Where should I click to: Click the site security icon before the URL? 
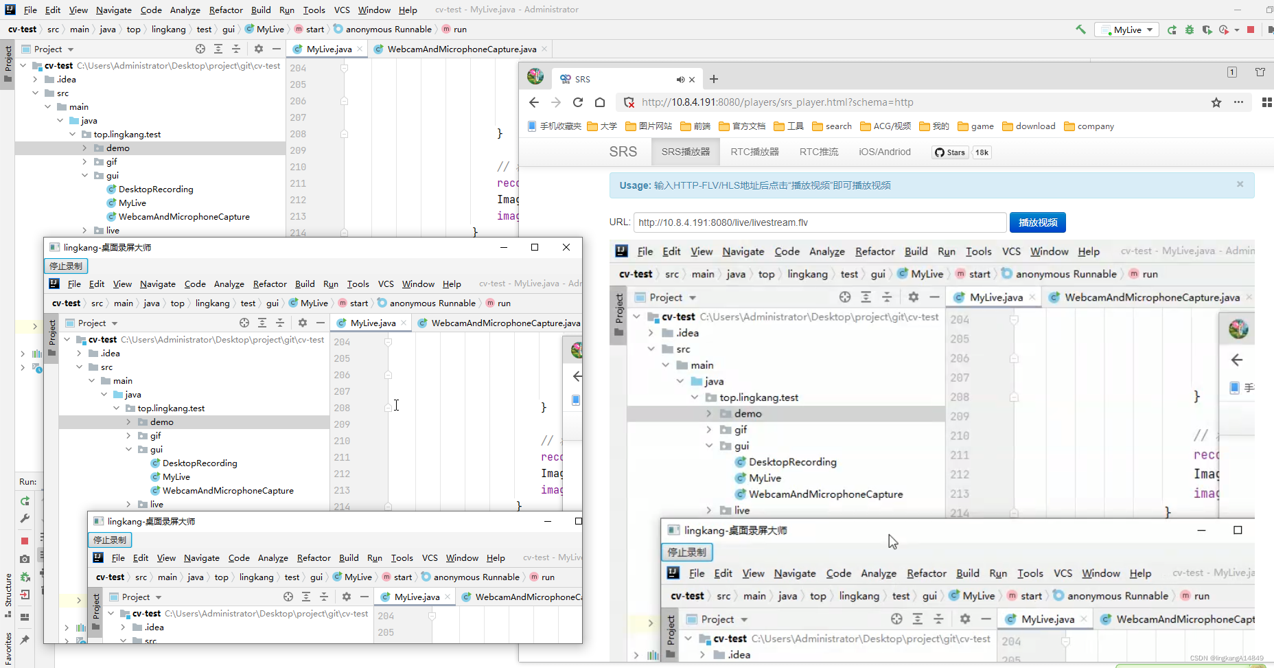(x=629, y=102)
